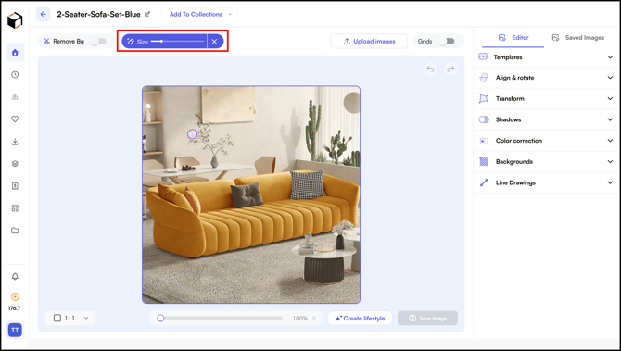Screen dimensions: 621x351
Task: Go back with the arrow button
Action: [x=44, y=14]
